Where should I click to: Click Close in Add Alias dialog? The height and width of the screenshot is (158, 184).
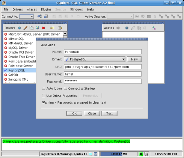coord(92,113)
